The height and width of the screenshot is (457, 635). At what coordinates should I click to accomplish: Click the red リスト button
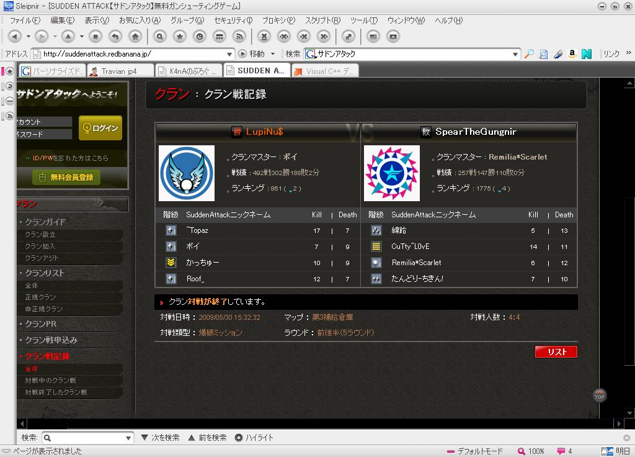click(x=556, y=351)
